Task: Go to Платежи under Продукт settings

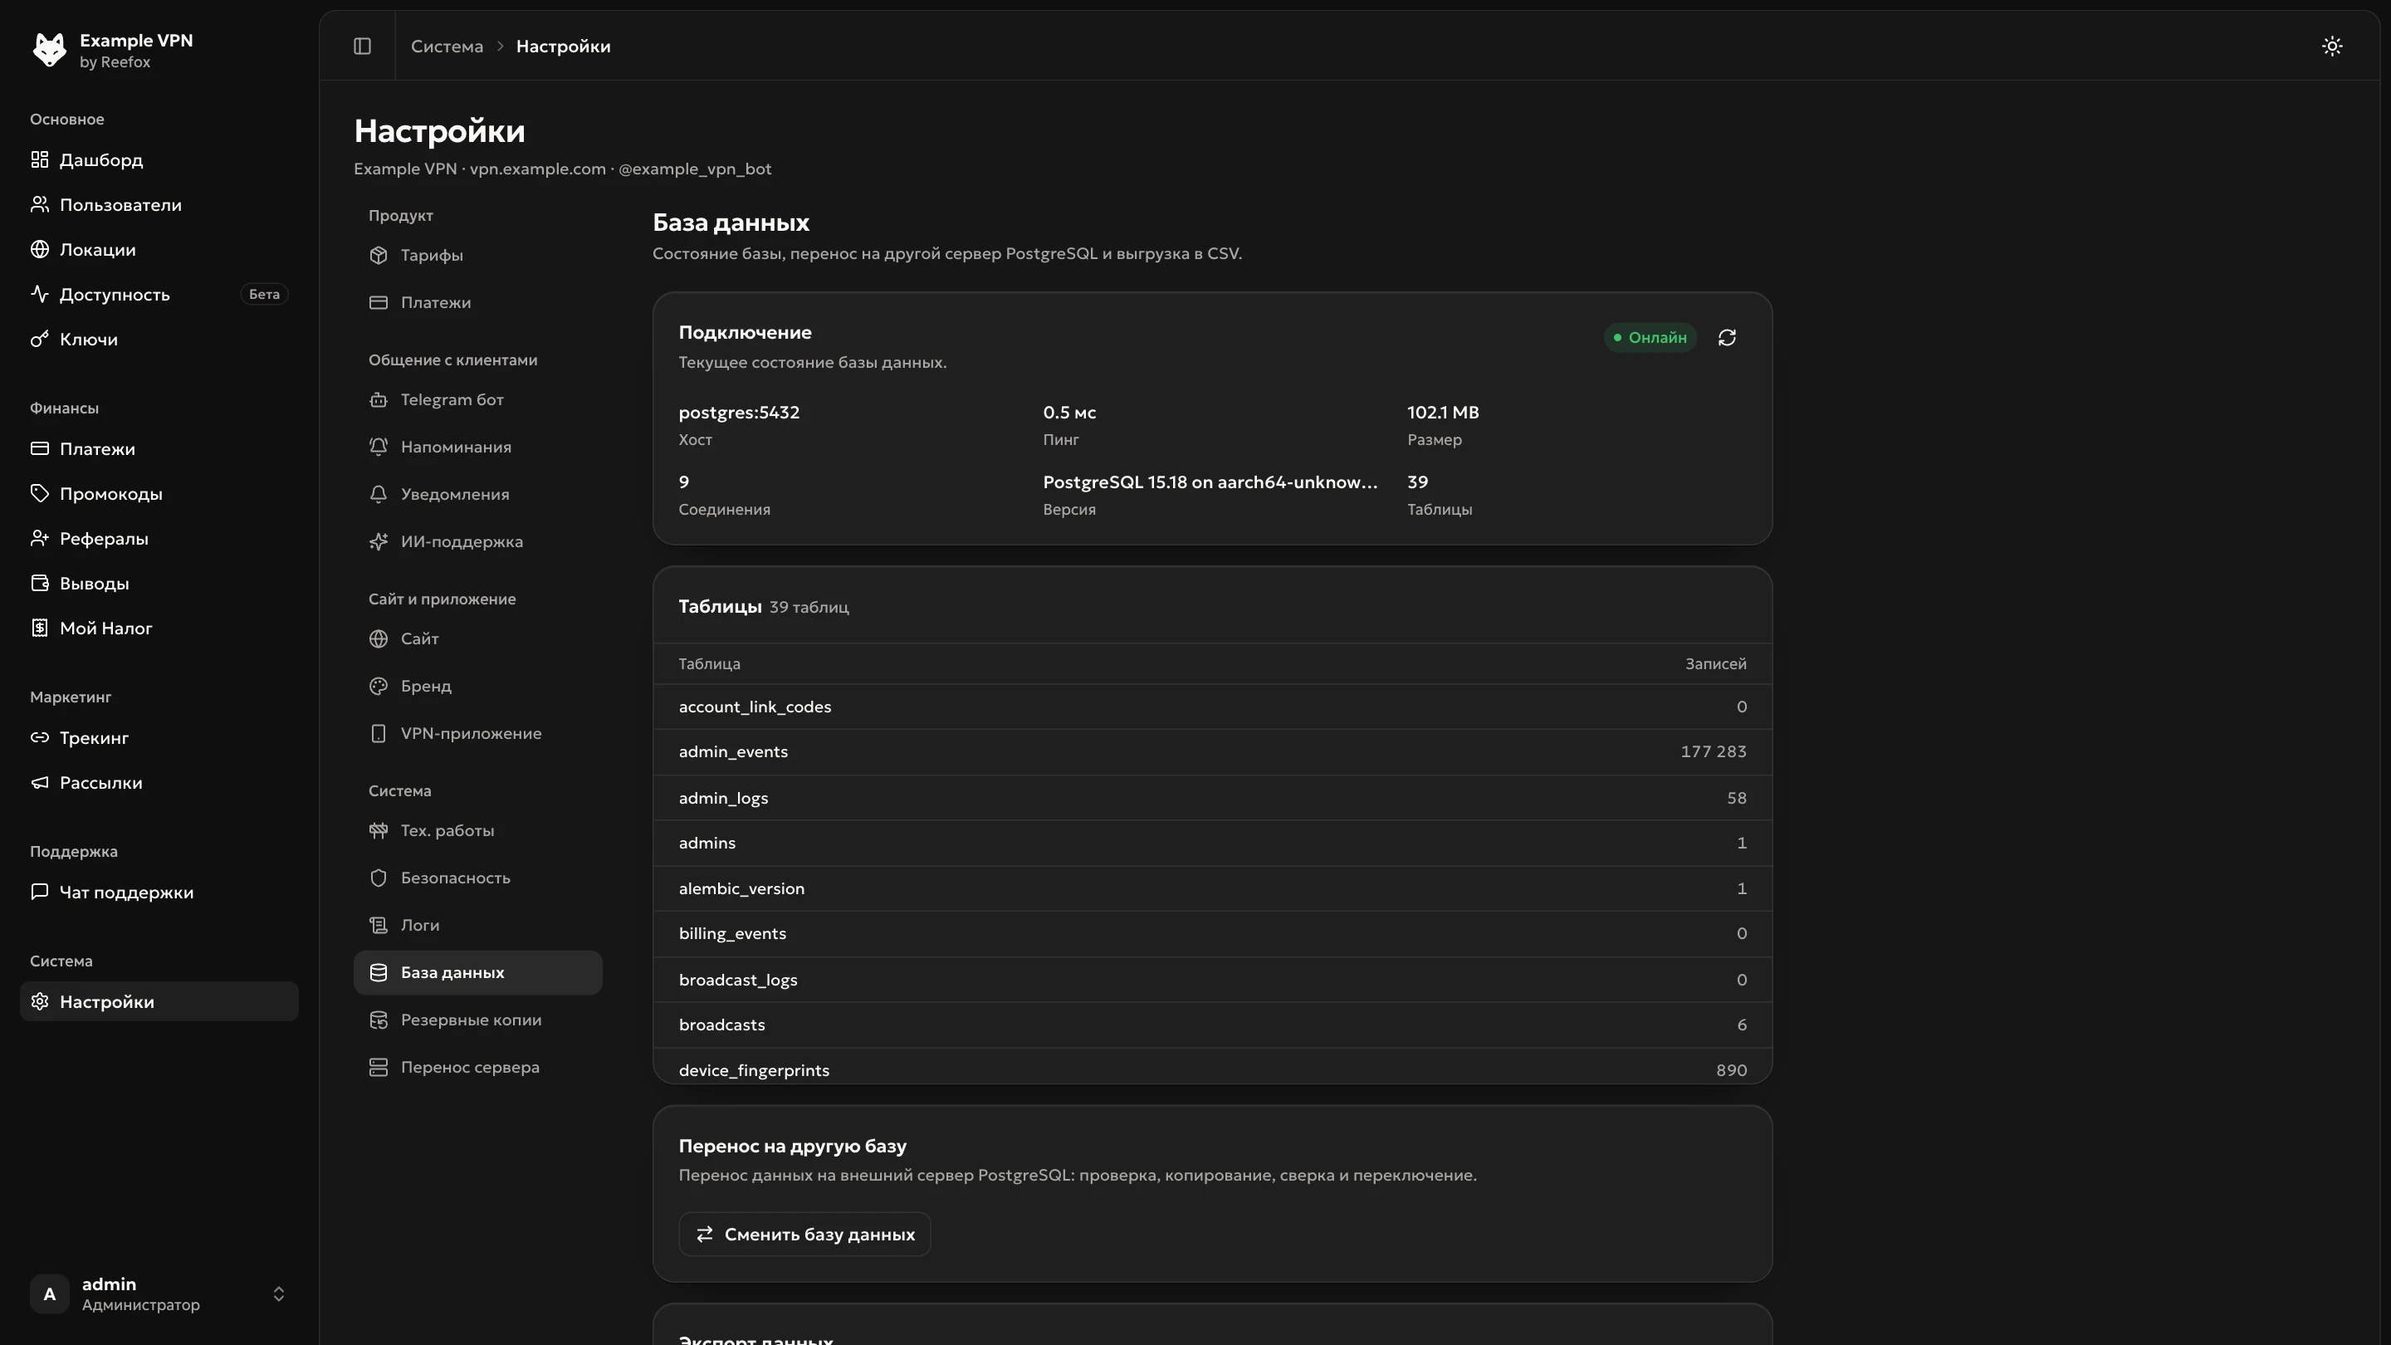Action: (478, 301)
